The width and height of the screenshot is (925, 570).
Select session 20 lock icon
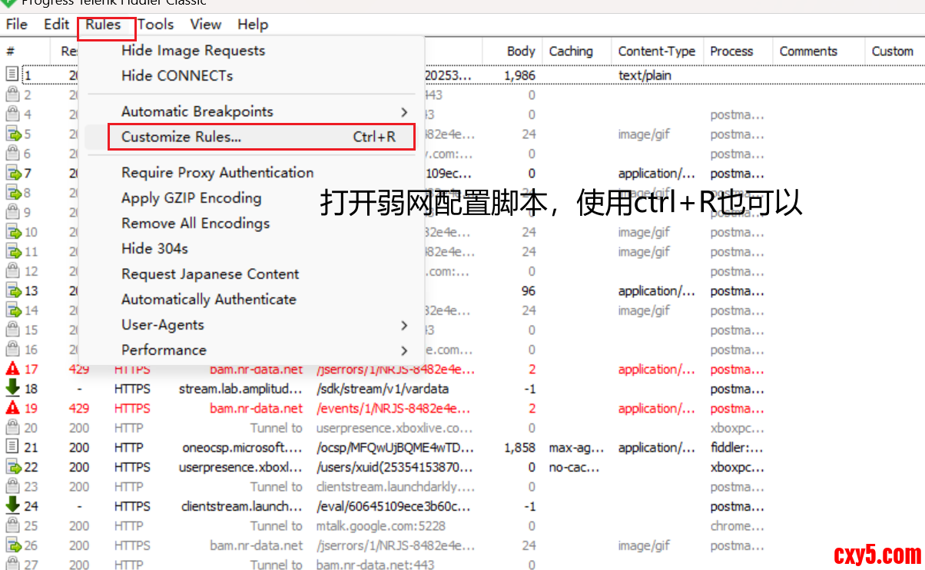(12, 428)
